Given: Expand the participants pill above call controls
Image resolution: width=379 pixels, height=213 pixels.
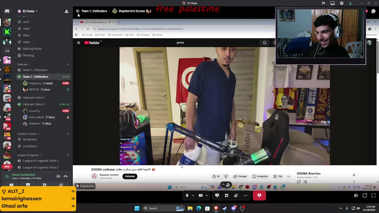Looking at the screenshot, I should tap(226, 185).
